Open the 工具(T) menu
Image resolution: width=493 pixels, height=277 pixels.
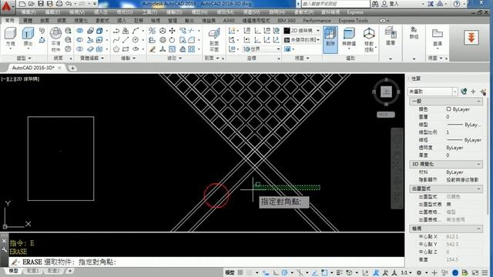[x=149, y=12]
